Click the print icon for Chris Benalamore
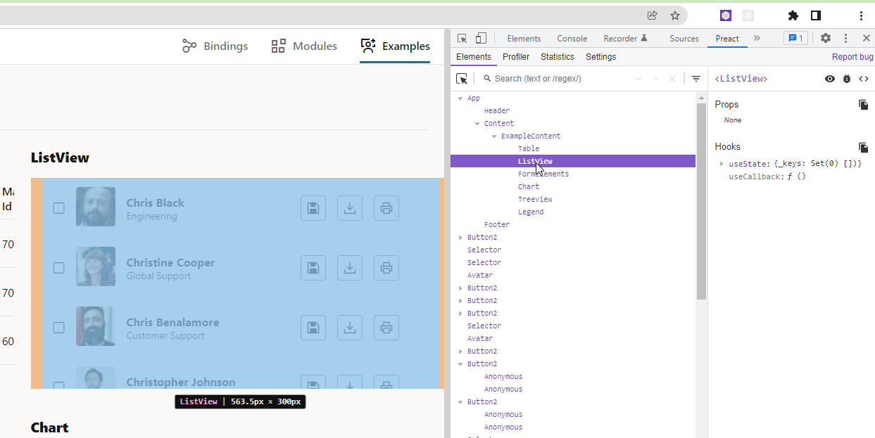The width and height of the screenshot is (875, 438). tap(386, 328)
